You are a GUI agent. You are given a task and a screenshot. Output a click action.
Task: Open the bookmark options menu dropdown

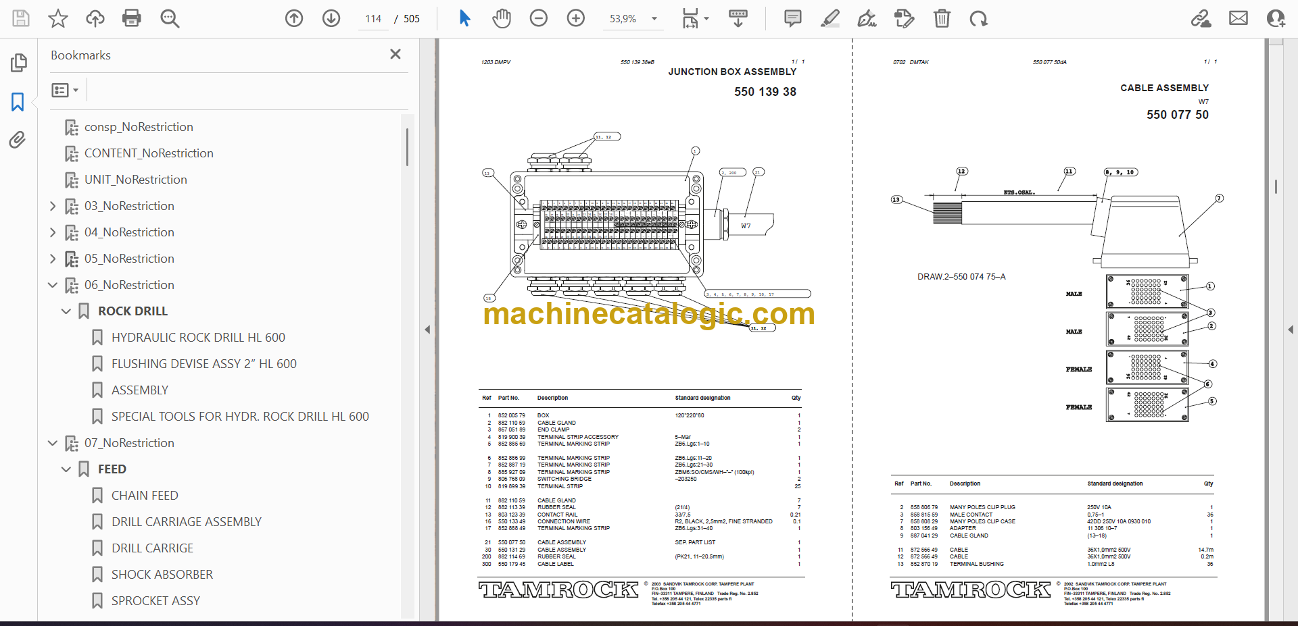[x=66, y=90]
